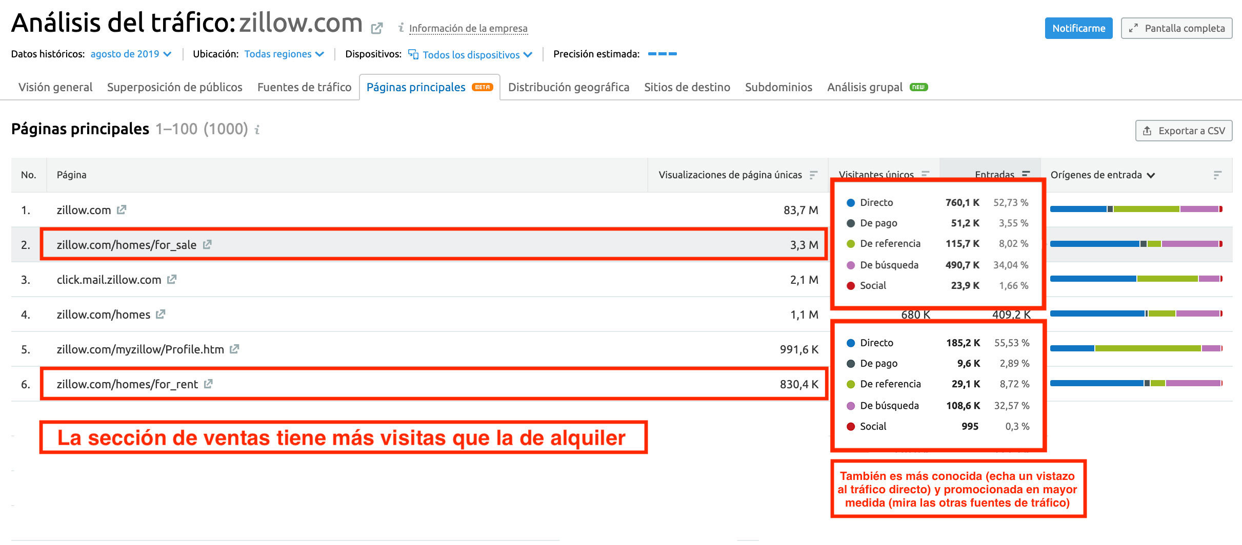Click the 830,4 K page views value
Screen dimensions: 1242x545
point(799,384)
